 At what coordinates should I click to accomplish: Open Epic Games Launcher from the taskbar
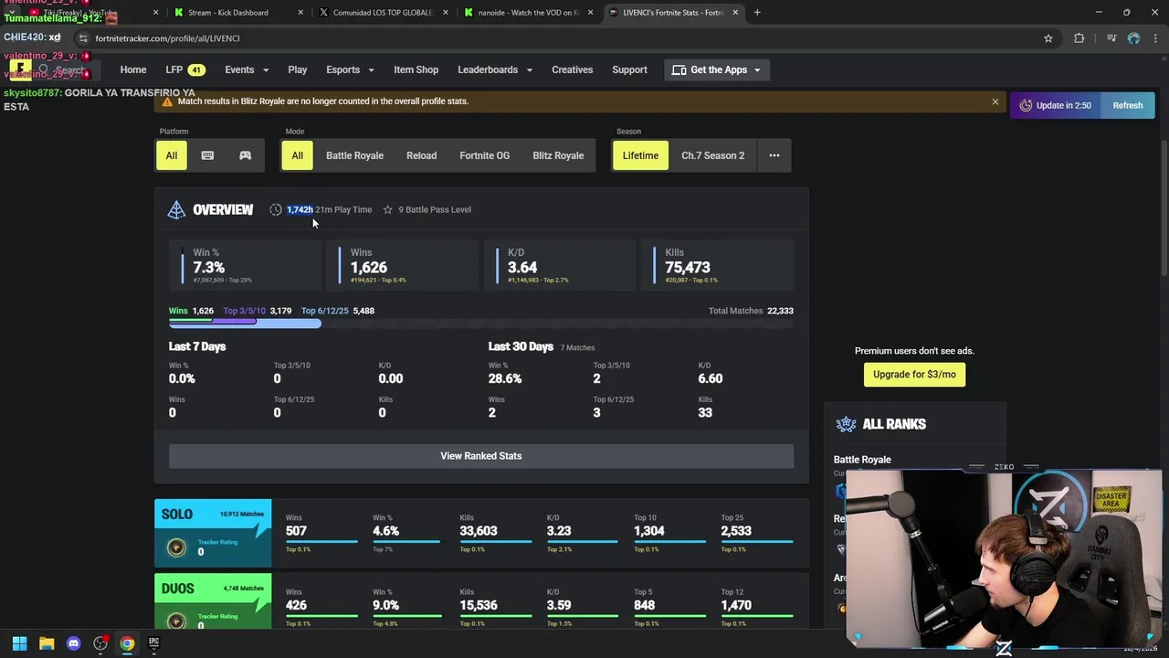tap(153, 643)
